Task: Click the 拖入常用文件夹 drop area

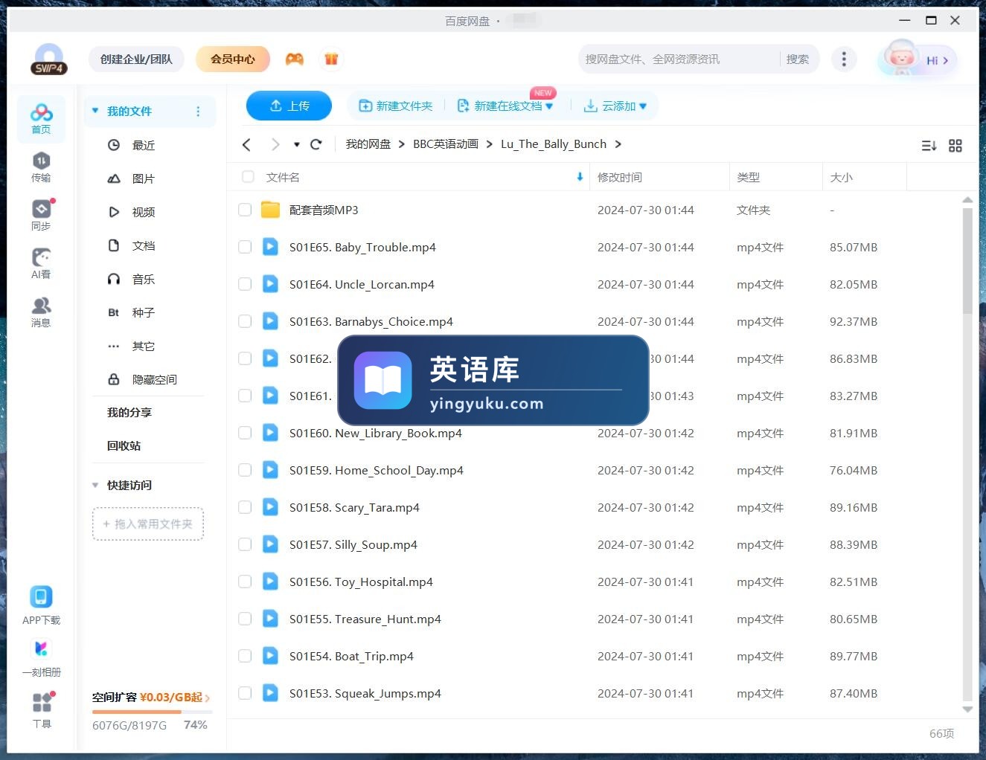Action: (x=148, y=524)
